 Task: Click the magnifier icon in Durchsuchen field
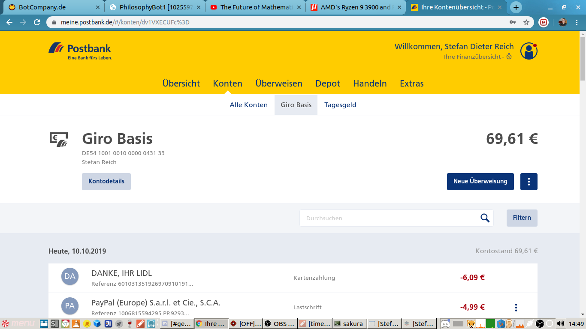click(485, 218)
